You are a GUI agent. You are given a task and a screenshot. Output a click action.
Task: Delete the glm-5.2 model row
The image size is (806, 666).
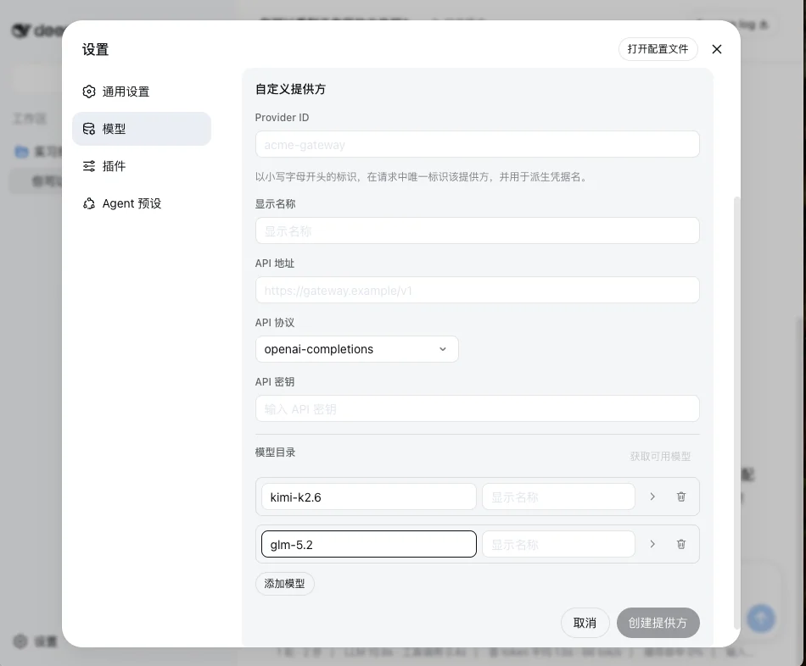tap(681, 544)
